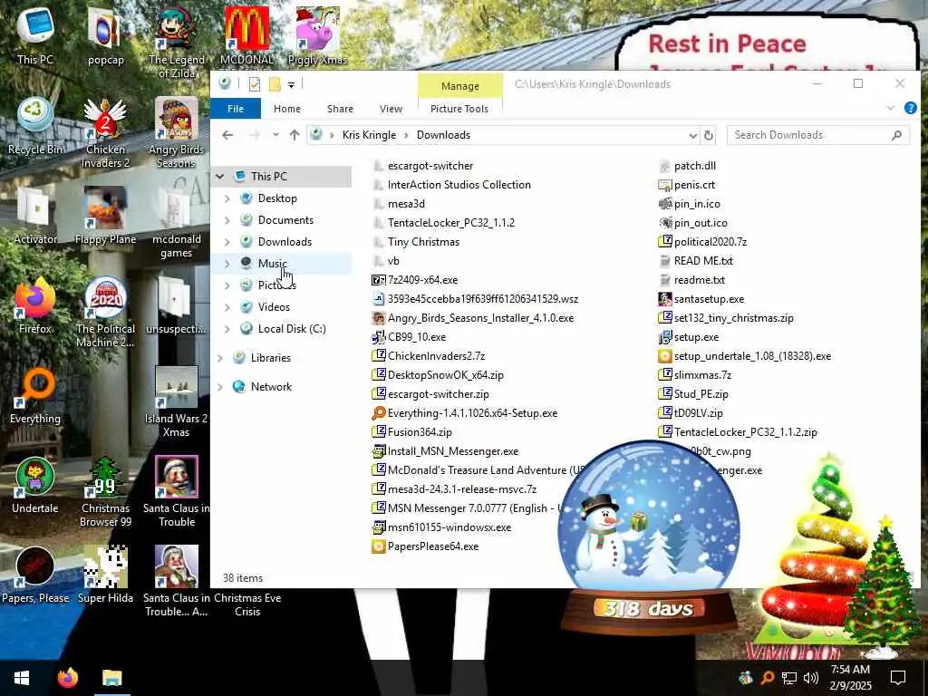The width and height of the screenshot is (928, 696).
Task: Open the volume speaker tray icon
Action: pyautogui.click(x=811, y=678)
